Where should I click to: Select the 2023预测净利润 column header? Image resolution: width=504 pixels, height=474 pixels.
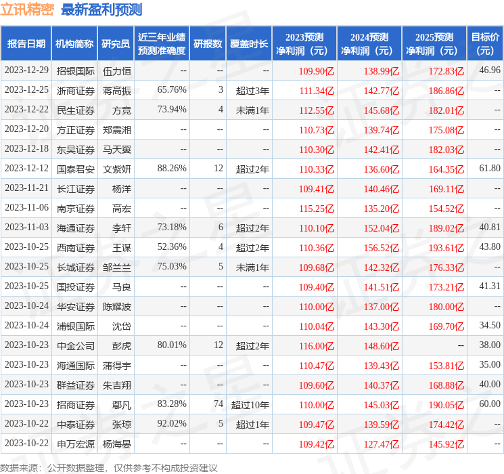[304, 43]
